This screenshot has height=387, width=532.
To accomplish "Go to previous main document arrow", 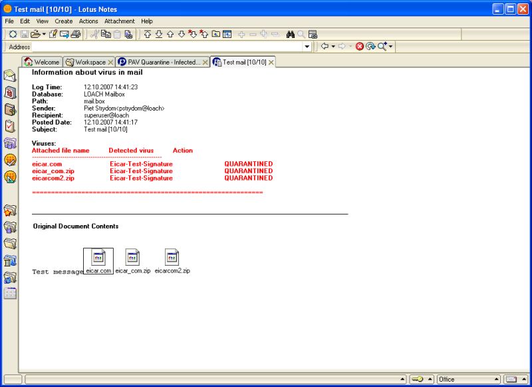I will click(x=147, y=35).
